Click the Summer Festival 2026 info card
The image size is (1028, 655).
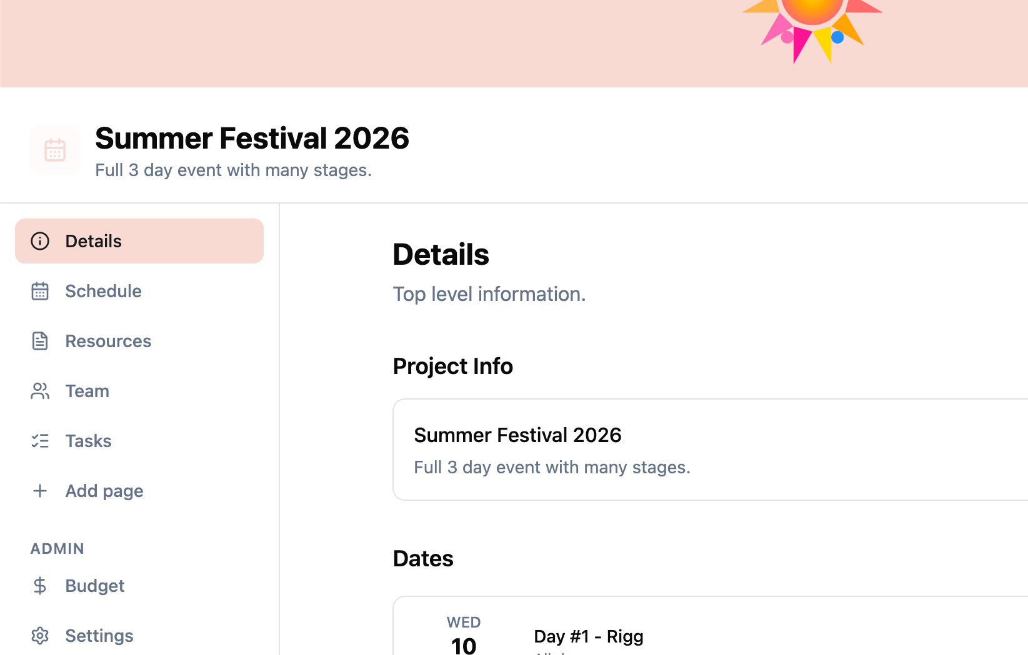tap(710, 450)
